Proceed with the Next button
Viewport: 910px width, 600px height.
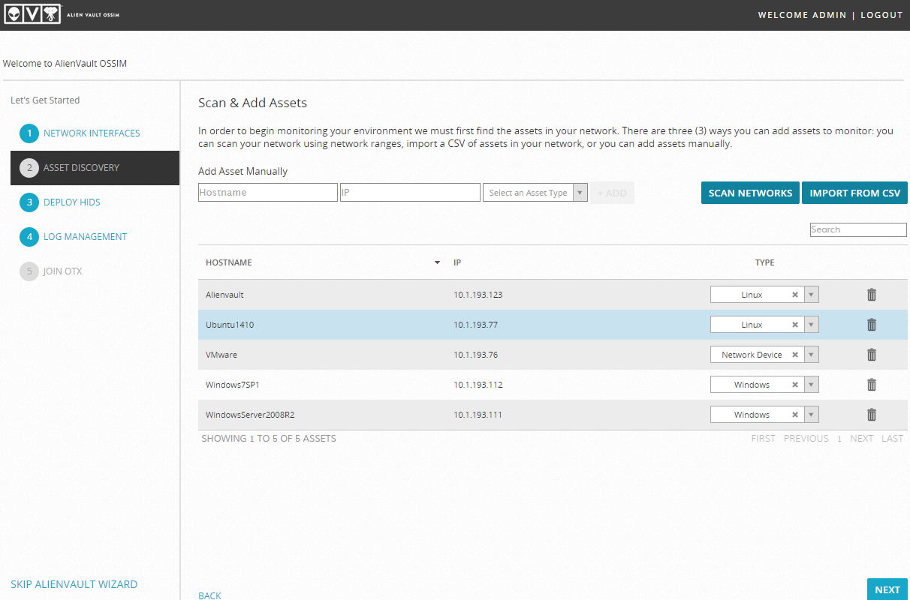[x=887, y=589]
